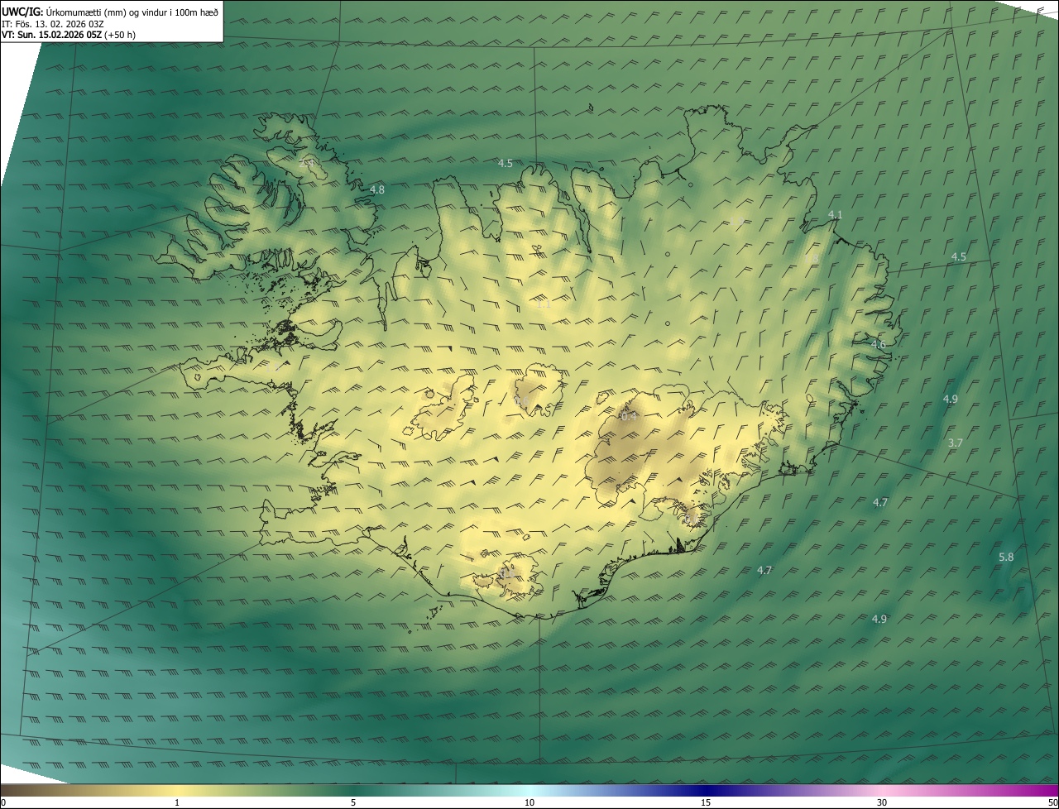Click the "10" tick label on the colour scale
Screen dimensions: 1059x809
click(529, 802)
